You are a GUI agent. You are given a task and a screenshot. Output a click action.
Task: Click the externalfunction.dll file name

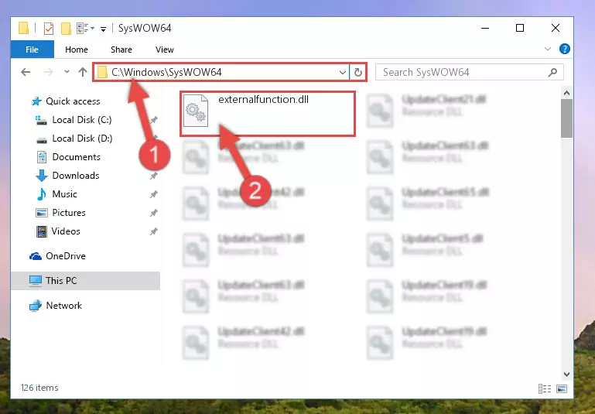point(263,99)
